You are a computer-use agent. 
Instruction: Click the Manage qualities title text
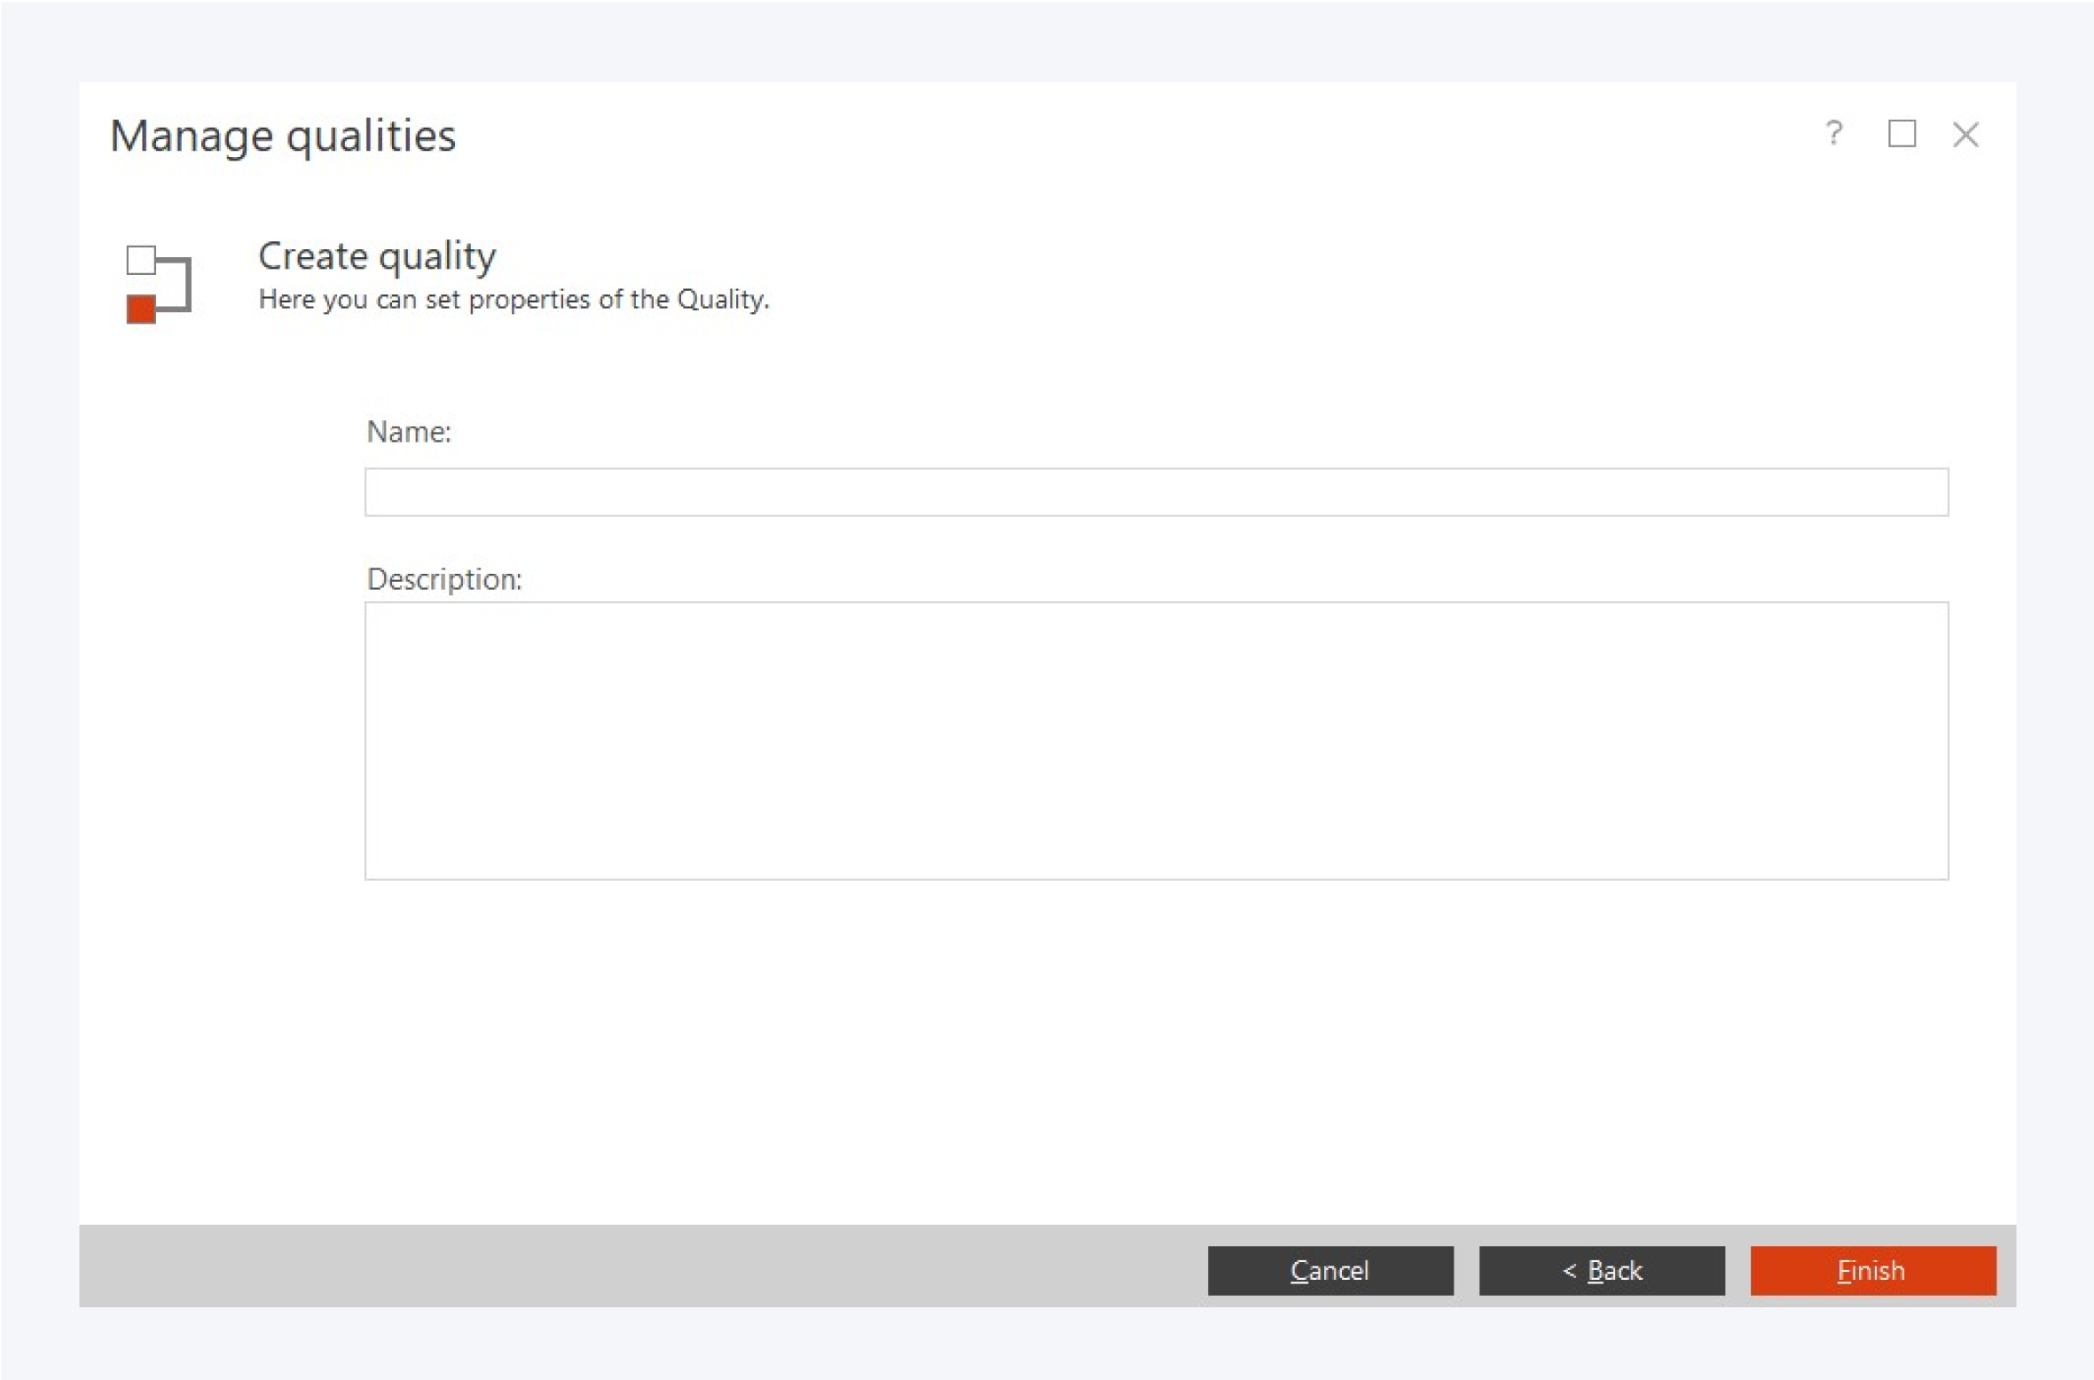tap(283, 136)
